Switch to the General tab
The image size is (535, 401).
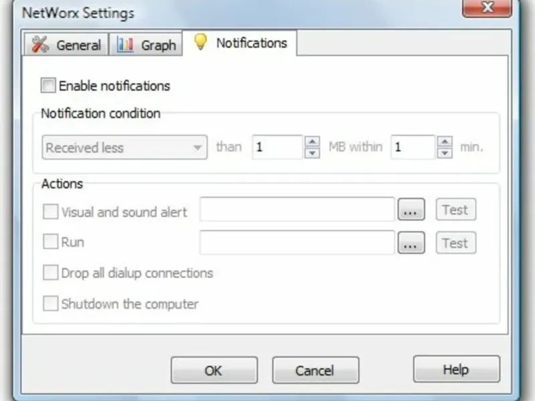(x=66, y=44)
